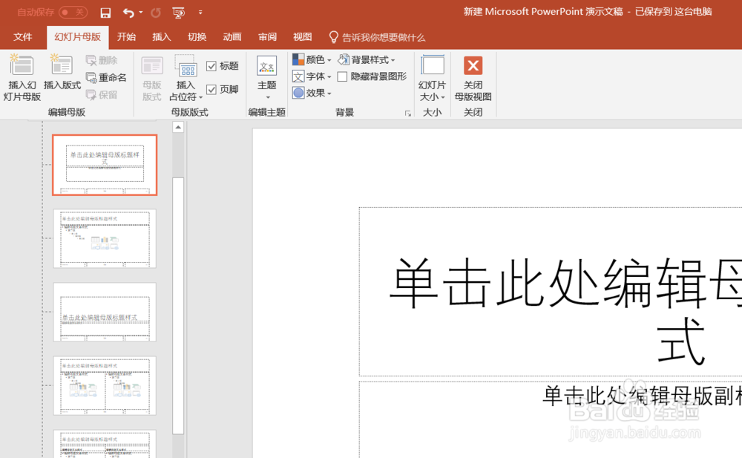Open the 背景样式 dropdown
This screenshot has width=742, height=458.
(x=367, y=59)
